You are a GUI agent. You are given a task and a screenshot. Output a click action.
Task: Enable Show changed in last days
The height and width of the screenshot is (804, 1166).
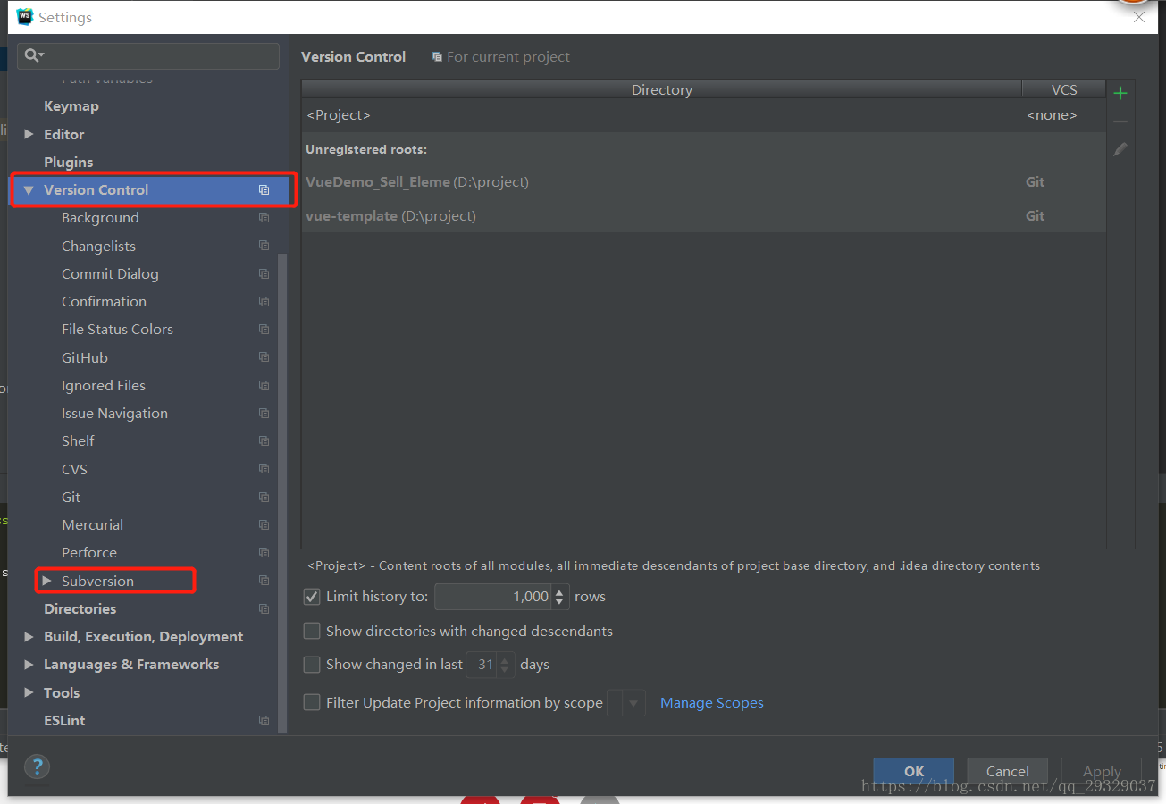click(312, 665)
